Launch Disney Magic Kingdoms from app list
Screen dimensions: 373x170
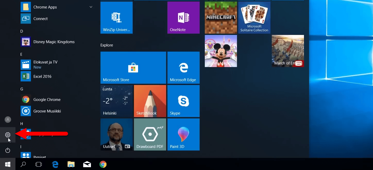57,42
